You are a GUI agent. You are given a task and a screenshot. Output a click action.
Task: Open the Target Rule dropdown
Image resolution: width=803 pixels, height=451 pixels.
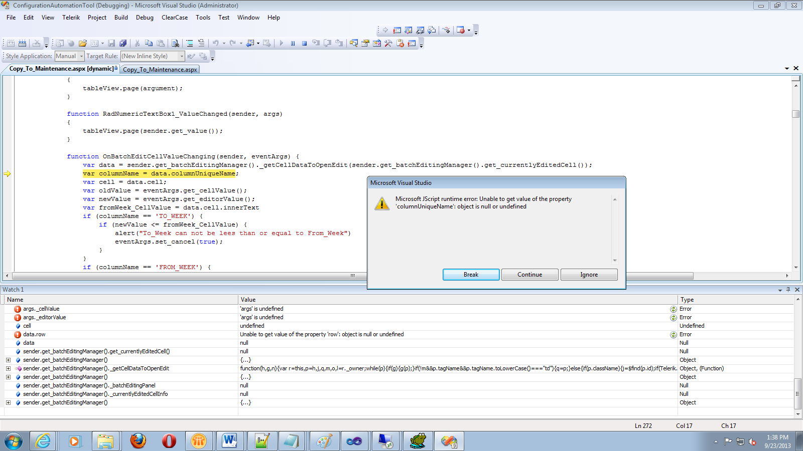coord(182,57)
